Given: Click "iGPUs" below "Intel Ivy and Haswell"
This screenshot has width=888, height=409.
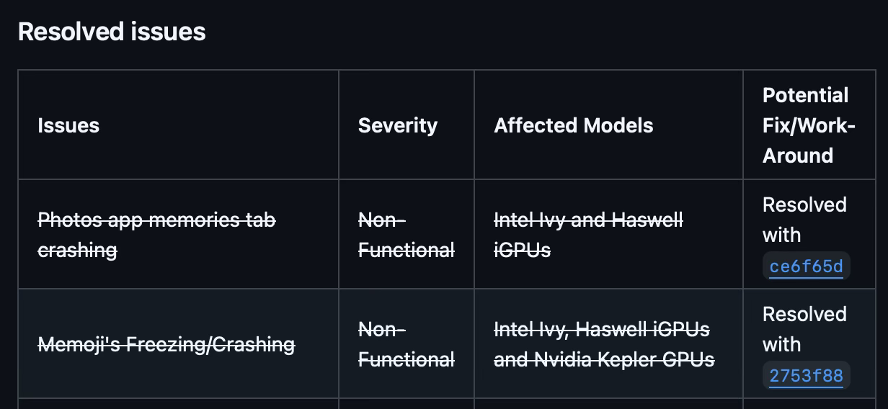Looking at the screenshot, I should [522, 250].
